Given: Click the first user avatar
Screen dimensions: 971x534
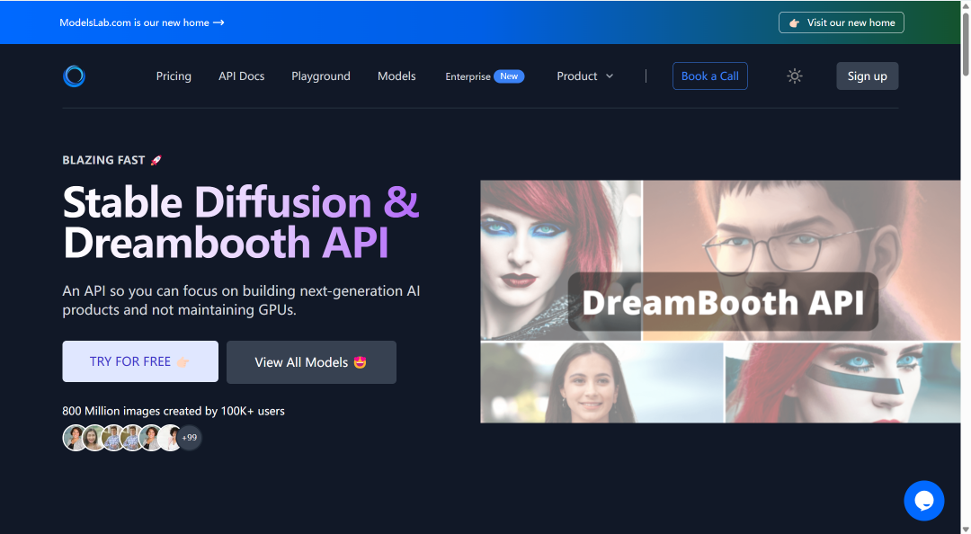Looking at the screenshot, I should 75,438.
